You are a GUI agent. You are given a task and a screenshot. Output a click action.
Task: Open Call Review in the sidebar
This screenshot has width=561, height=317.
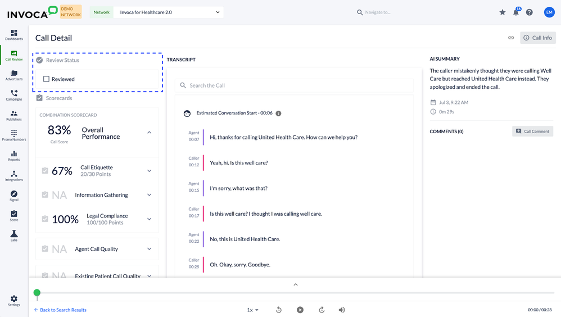(x=14, y=56)
